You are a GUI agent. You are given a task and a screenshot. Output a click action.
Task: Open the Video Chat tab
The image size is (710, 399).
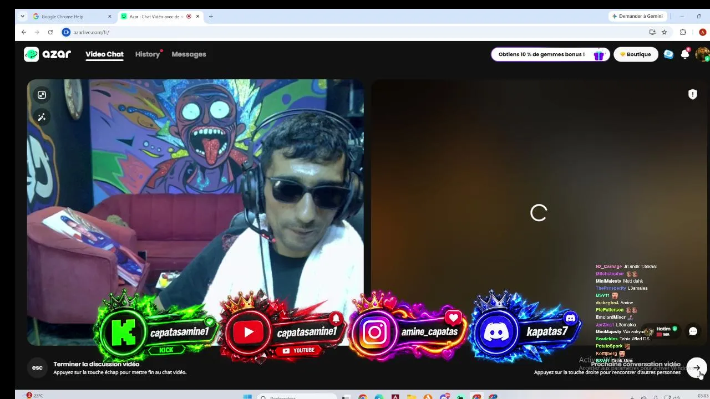[x=104, y=54]
